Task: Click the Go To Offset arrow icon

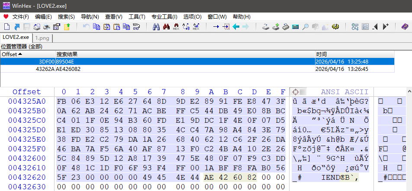Action: click(x=216, y=27)
